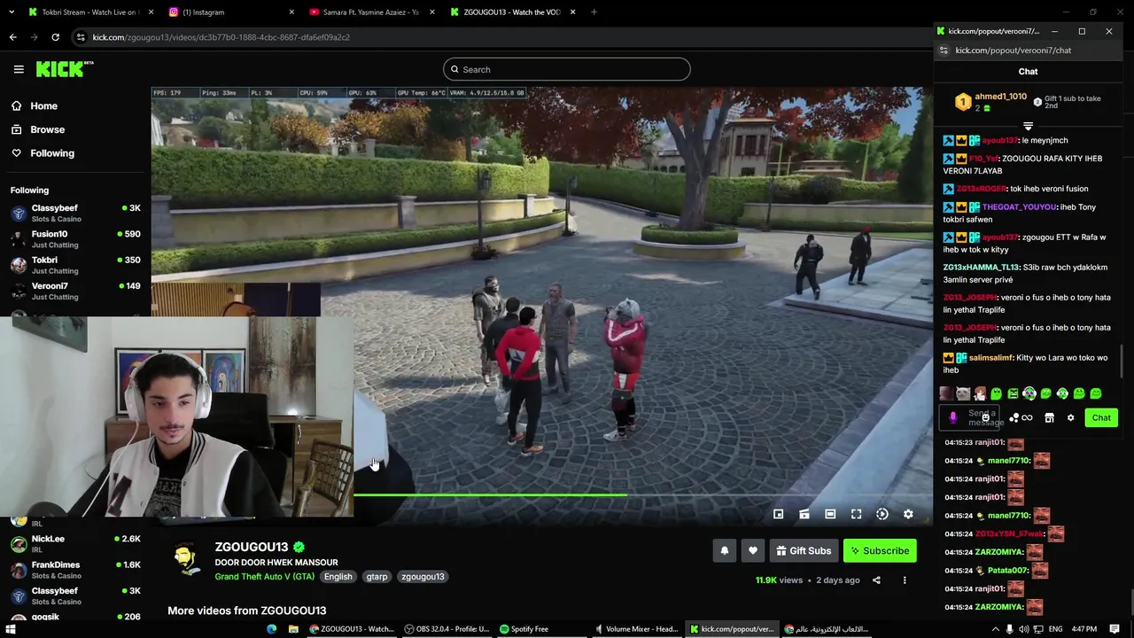Click the share icon below video
1134x638 pixels.
[x=876, y=580]
